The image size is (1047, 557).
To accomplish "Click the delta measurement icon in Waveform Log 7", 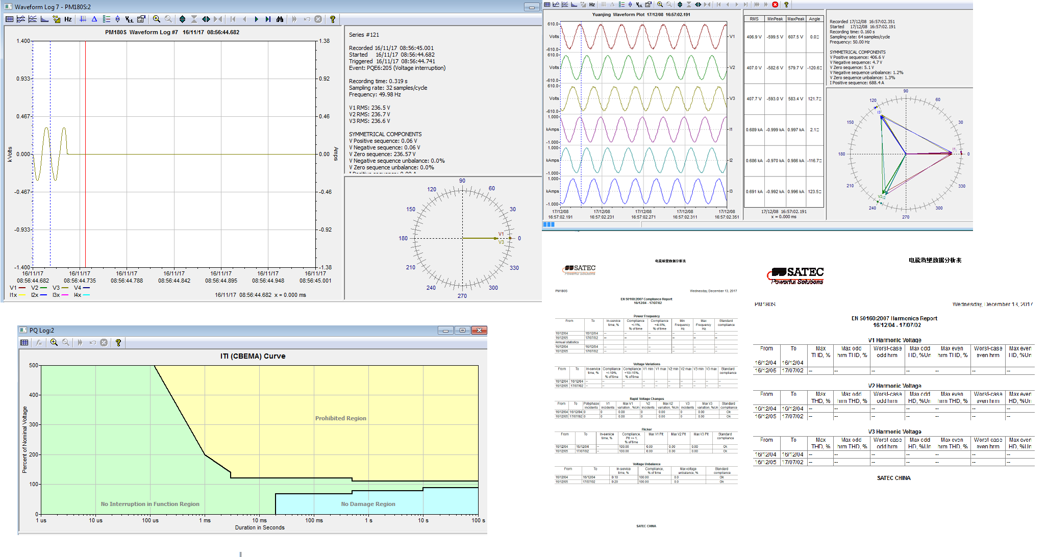I will coord(94,19).
